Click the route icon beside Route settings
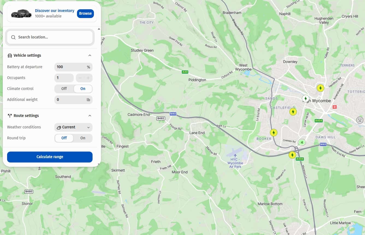This screenshot has height=235, width=365. tap(10, 116)
